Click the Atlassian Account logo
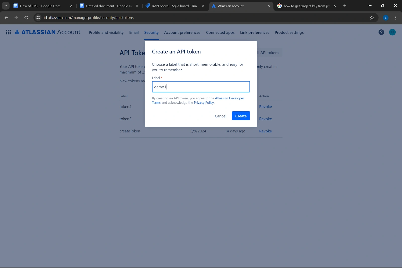This screenshot has height=268, width=402. pos(47,32)
